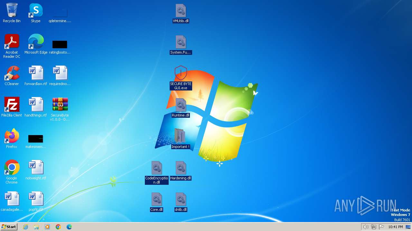
Task: Select the Google Chrome desktop shortcut
Action: click(12, 172)
